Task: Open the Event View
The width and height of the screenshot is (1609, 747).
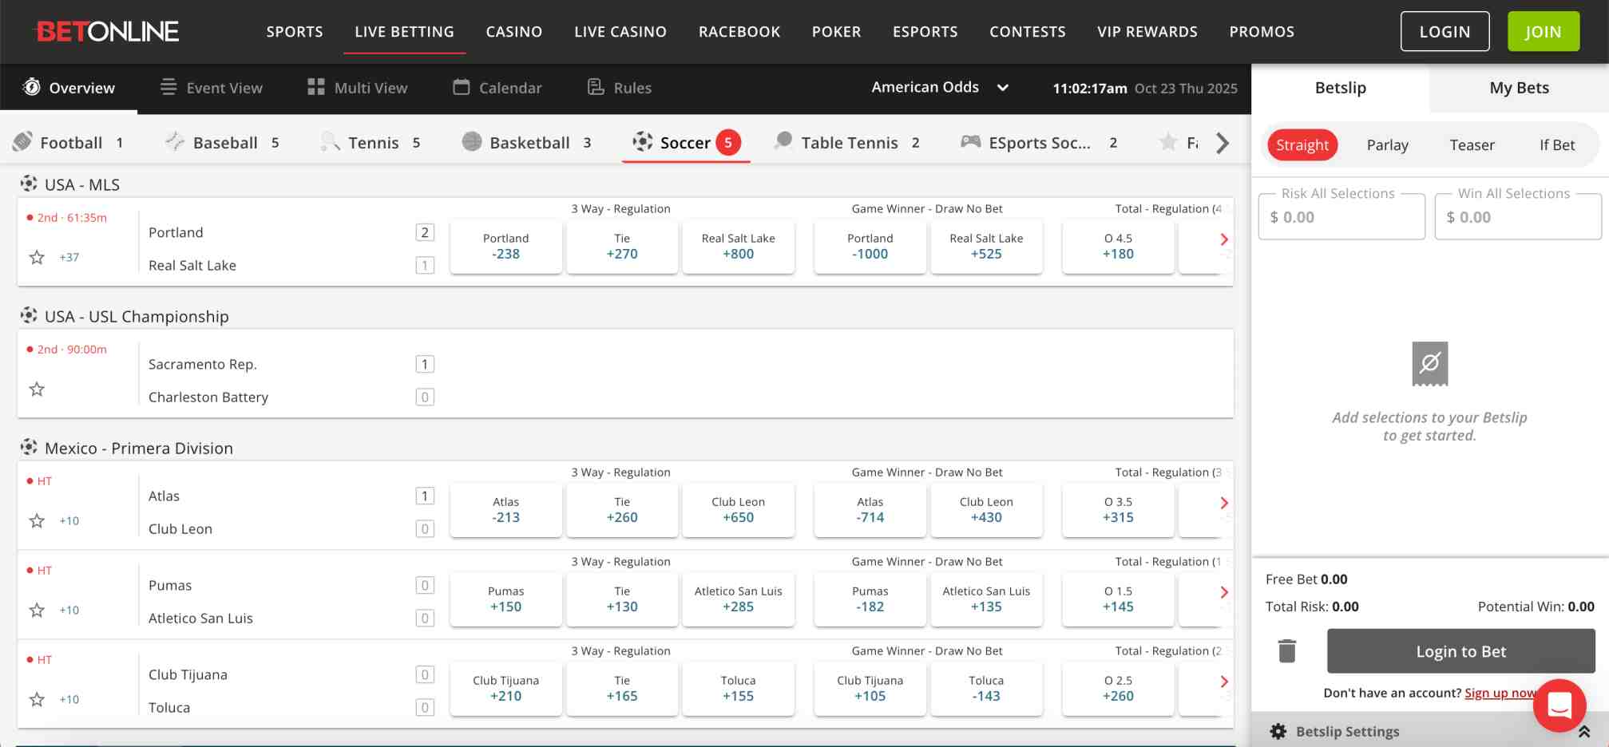Action: (210, 88)
